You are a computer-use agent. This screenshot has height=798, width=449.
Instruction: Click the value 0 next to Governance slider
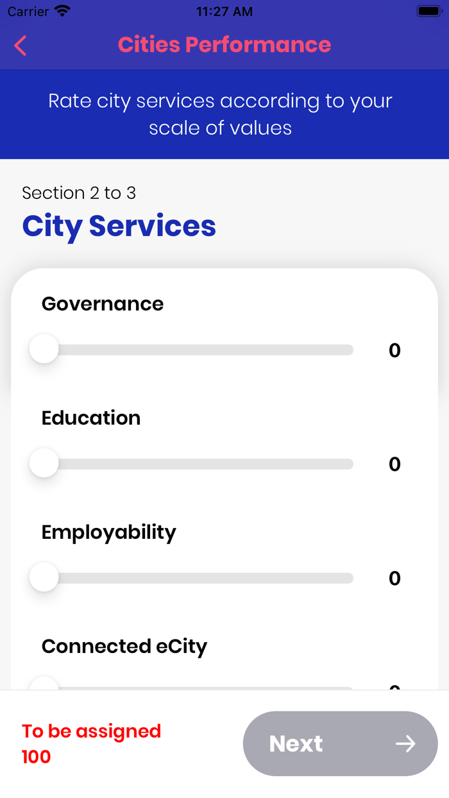395,350
